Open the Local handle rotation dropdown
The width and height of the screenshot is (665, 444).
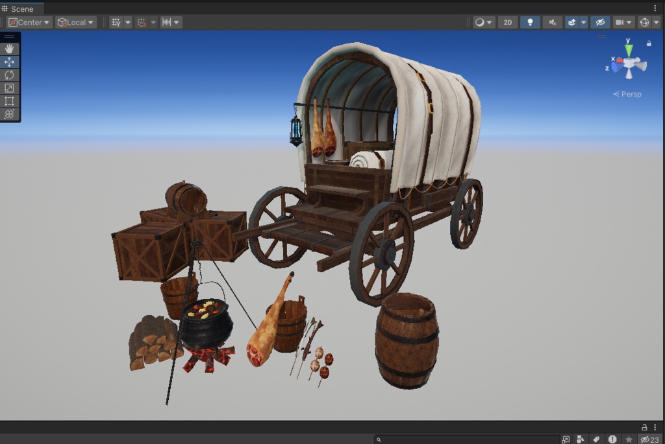pyautogui.click(x=75, y=23)
